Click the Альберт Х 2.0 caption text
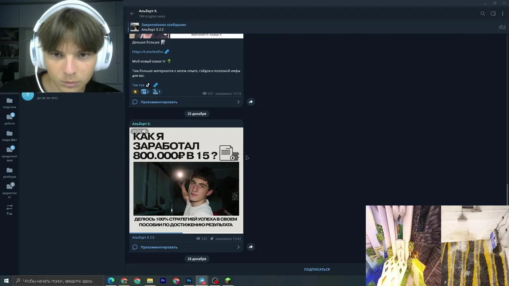This screenshot has height=286, width=509. point(143,238)
